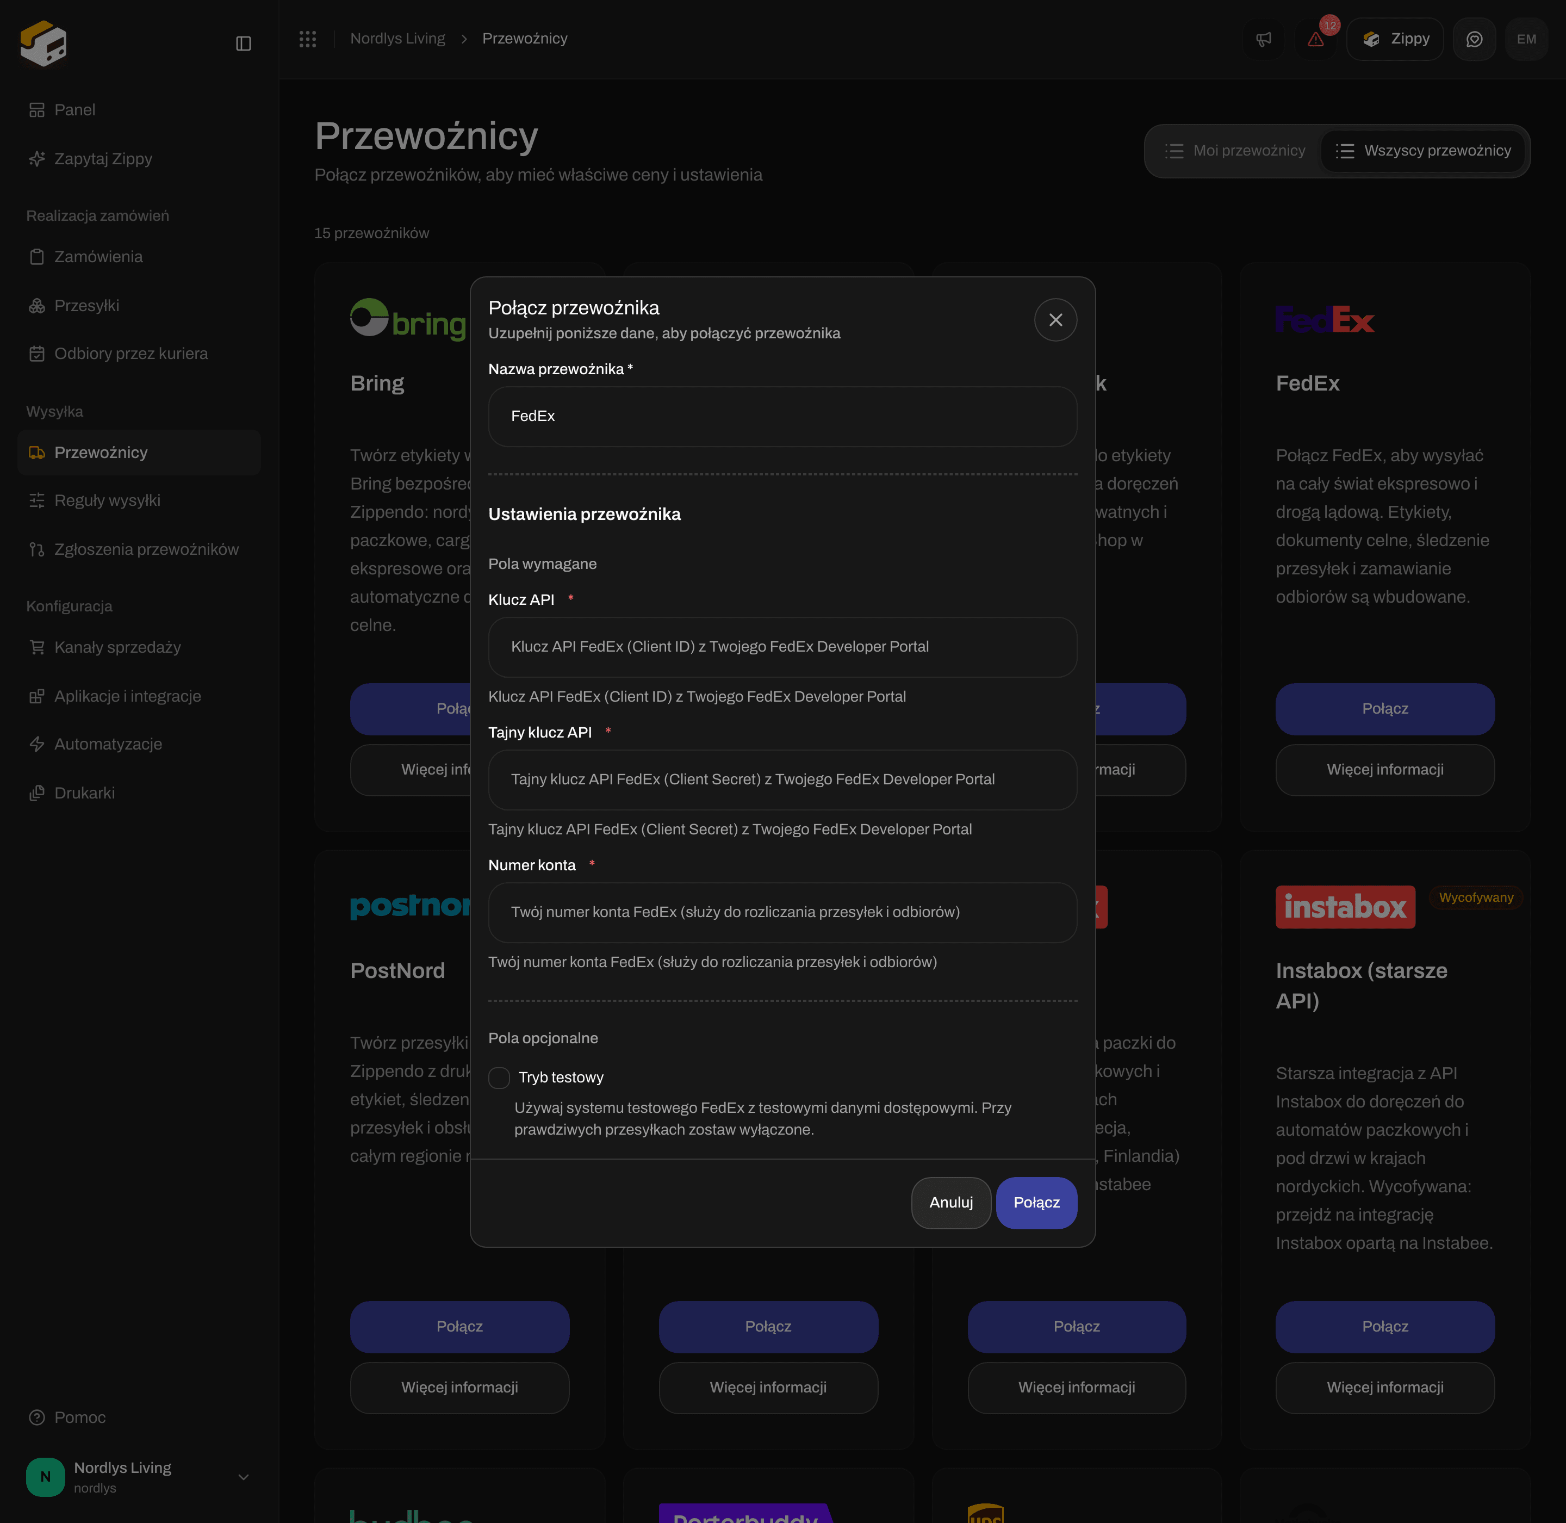Click Więcej informacji on the PostNord card

click(459, 1388)
